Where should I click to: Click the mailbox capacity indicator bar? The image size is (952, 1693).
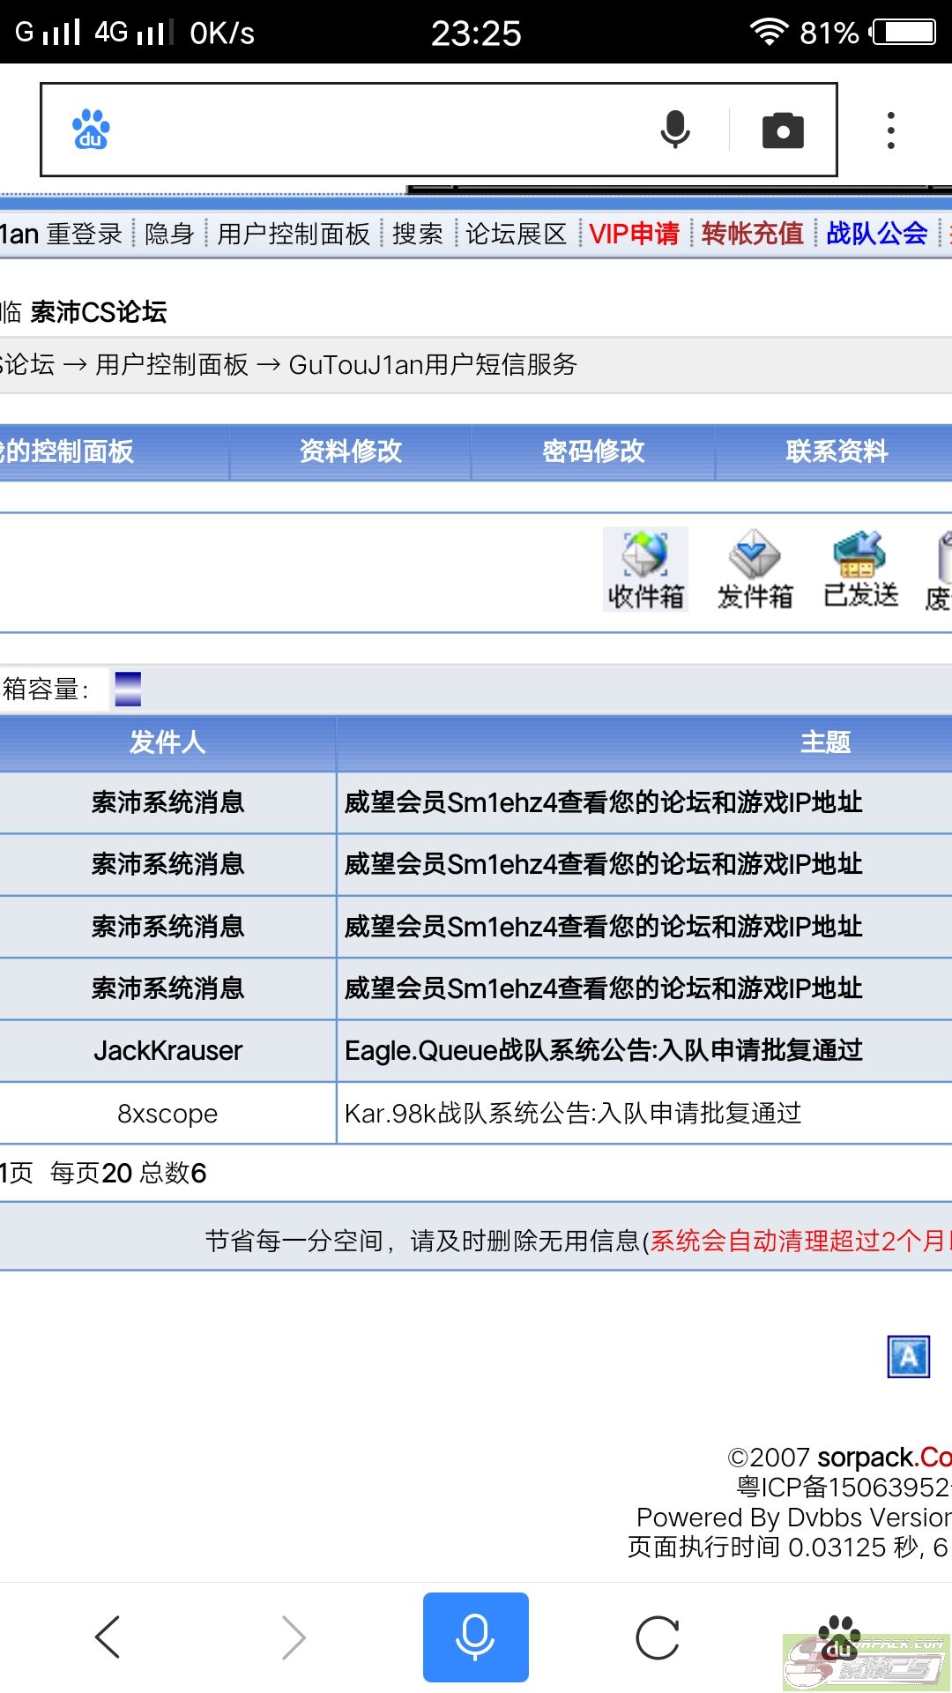[128, 689]
